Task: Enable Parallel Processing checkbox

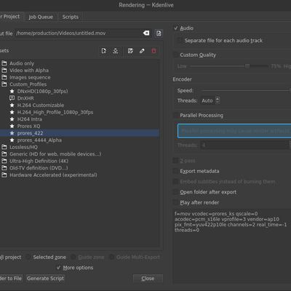Action: pyautogui.click(x=176, y=115)
